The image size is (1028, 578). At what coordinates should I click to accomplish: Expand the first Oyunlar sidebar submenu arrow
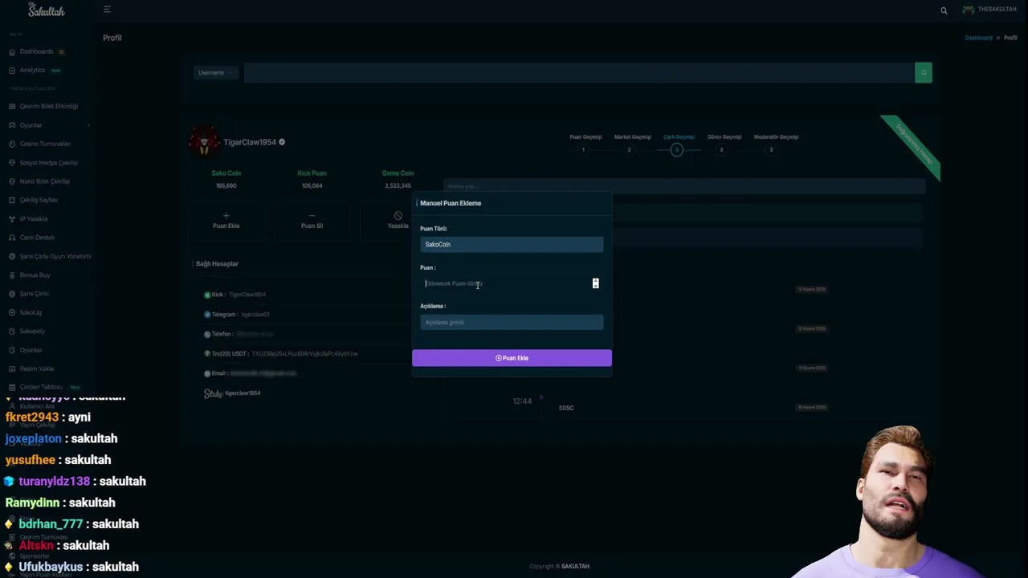[x=88, y=125]
